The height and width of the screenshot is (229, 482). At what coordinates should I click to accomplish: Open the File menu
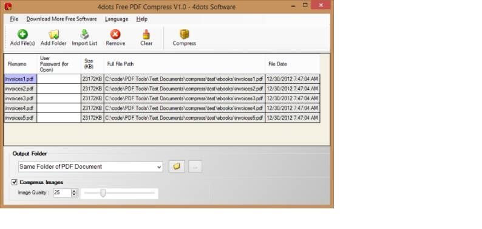pyautogui.click(x=14, y=19)
